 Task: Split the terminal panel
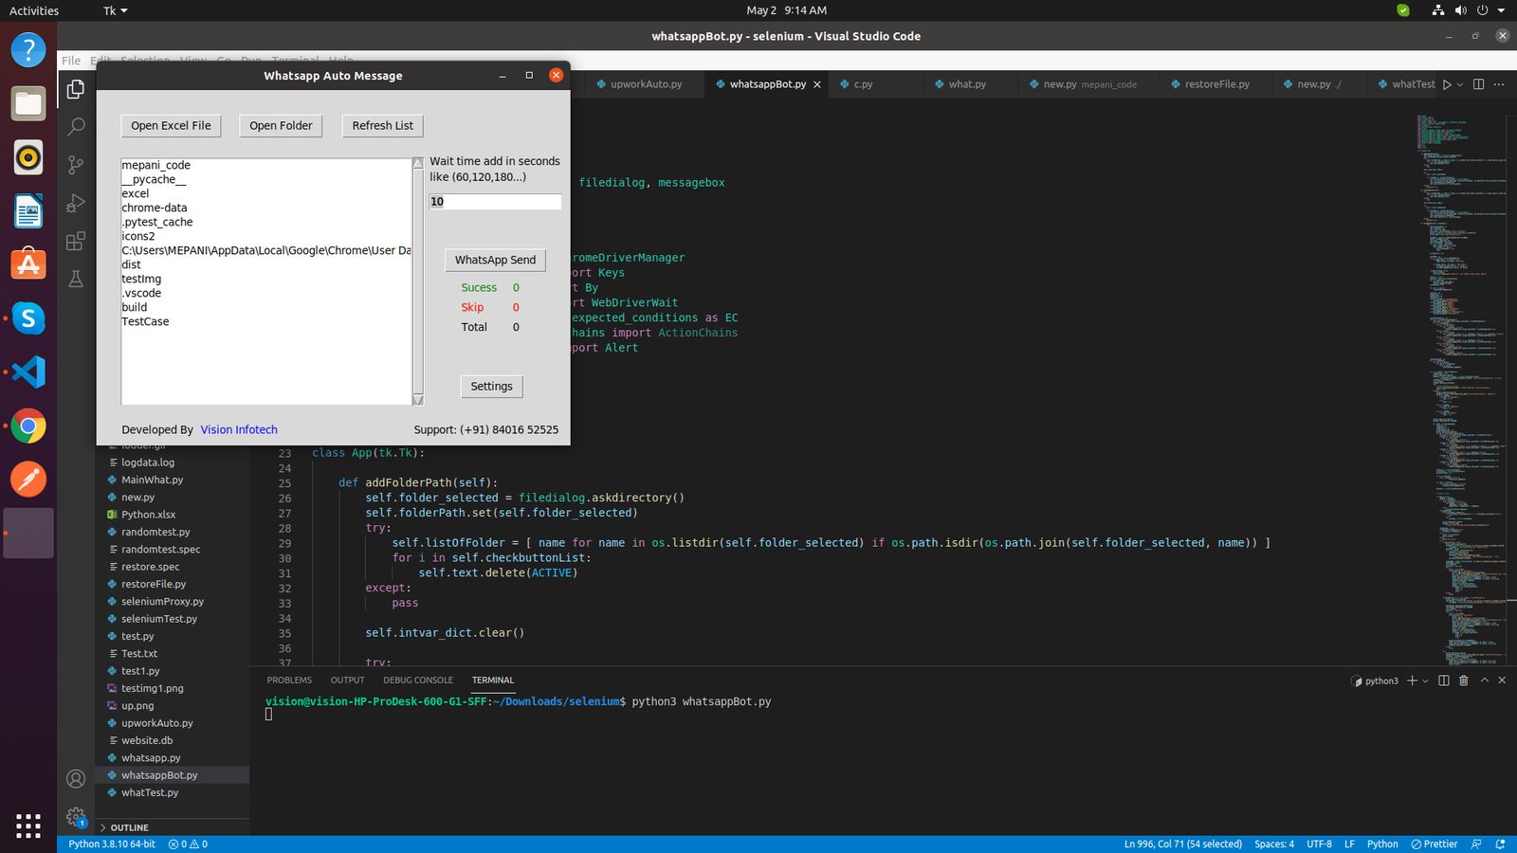coord(1444,681)
